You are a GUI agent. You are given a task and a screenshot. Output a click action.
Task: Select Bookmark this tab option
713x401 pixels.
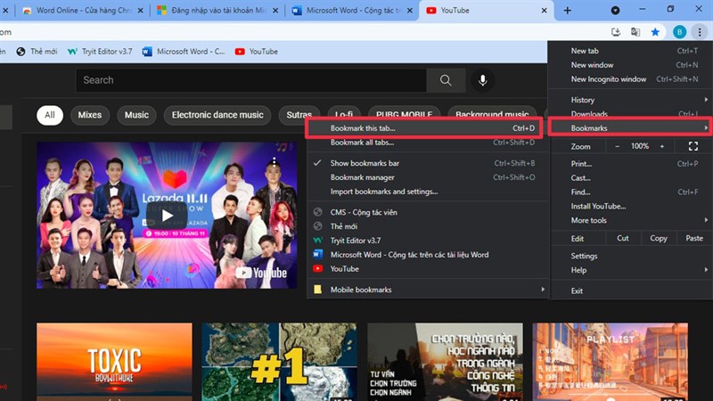[424, 128]
